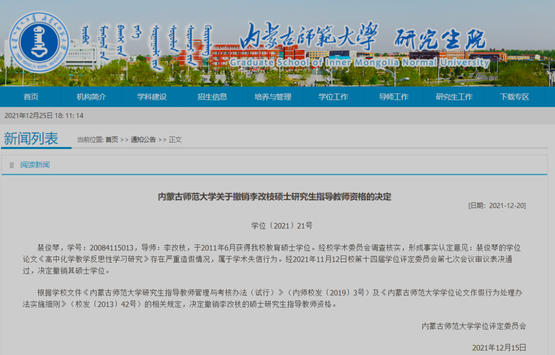Select 学科建设 in the navigation bar
This screenshot has width=555, height=355.
[152, 97]
